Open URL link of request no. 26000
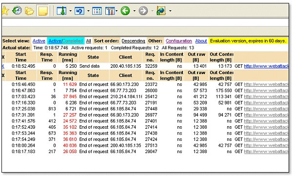Viewport: 292px width, 176px height. click(266, 91)
